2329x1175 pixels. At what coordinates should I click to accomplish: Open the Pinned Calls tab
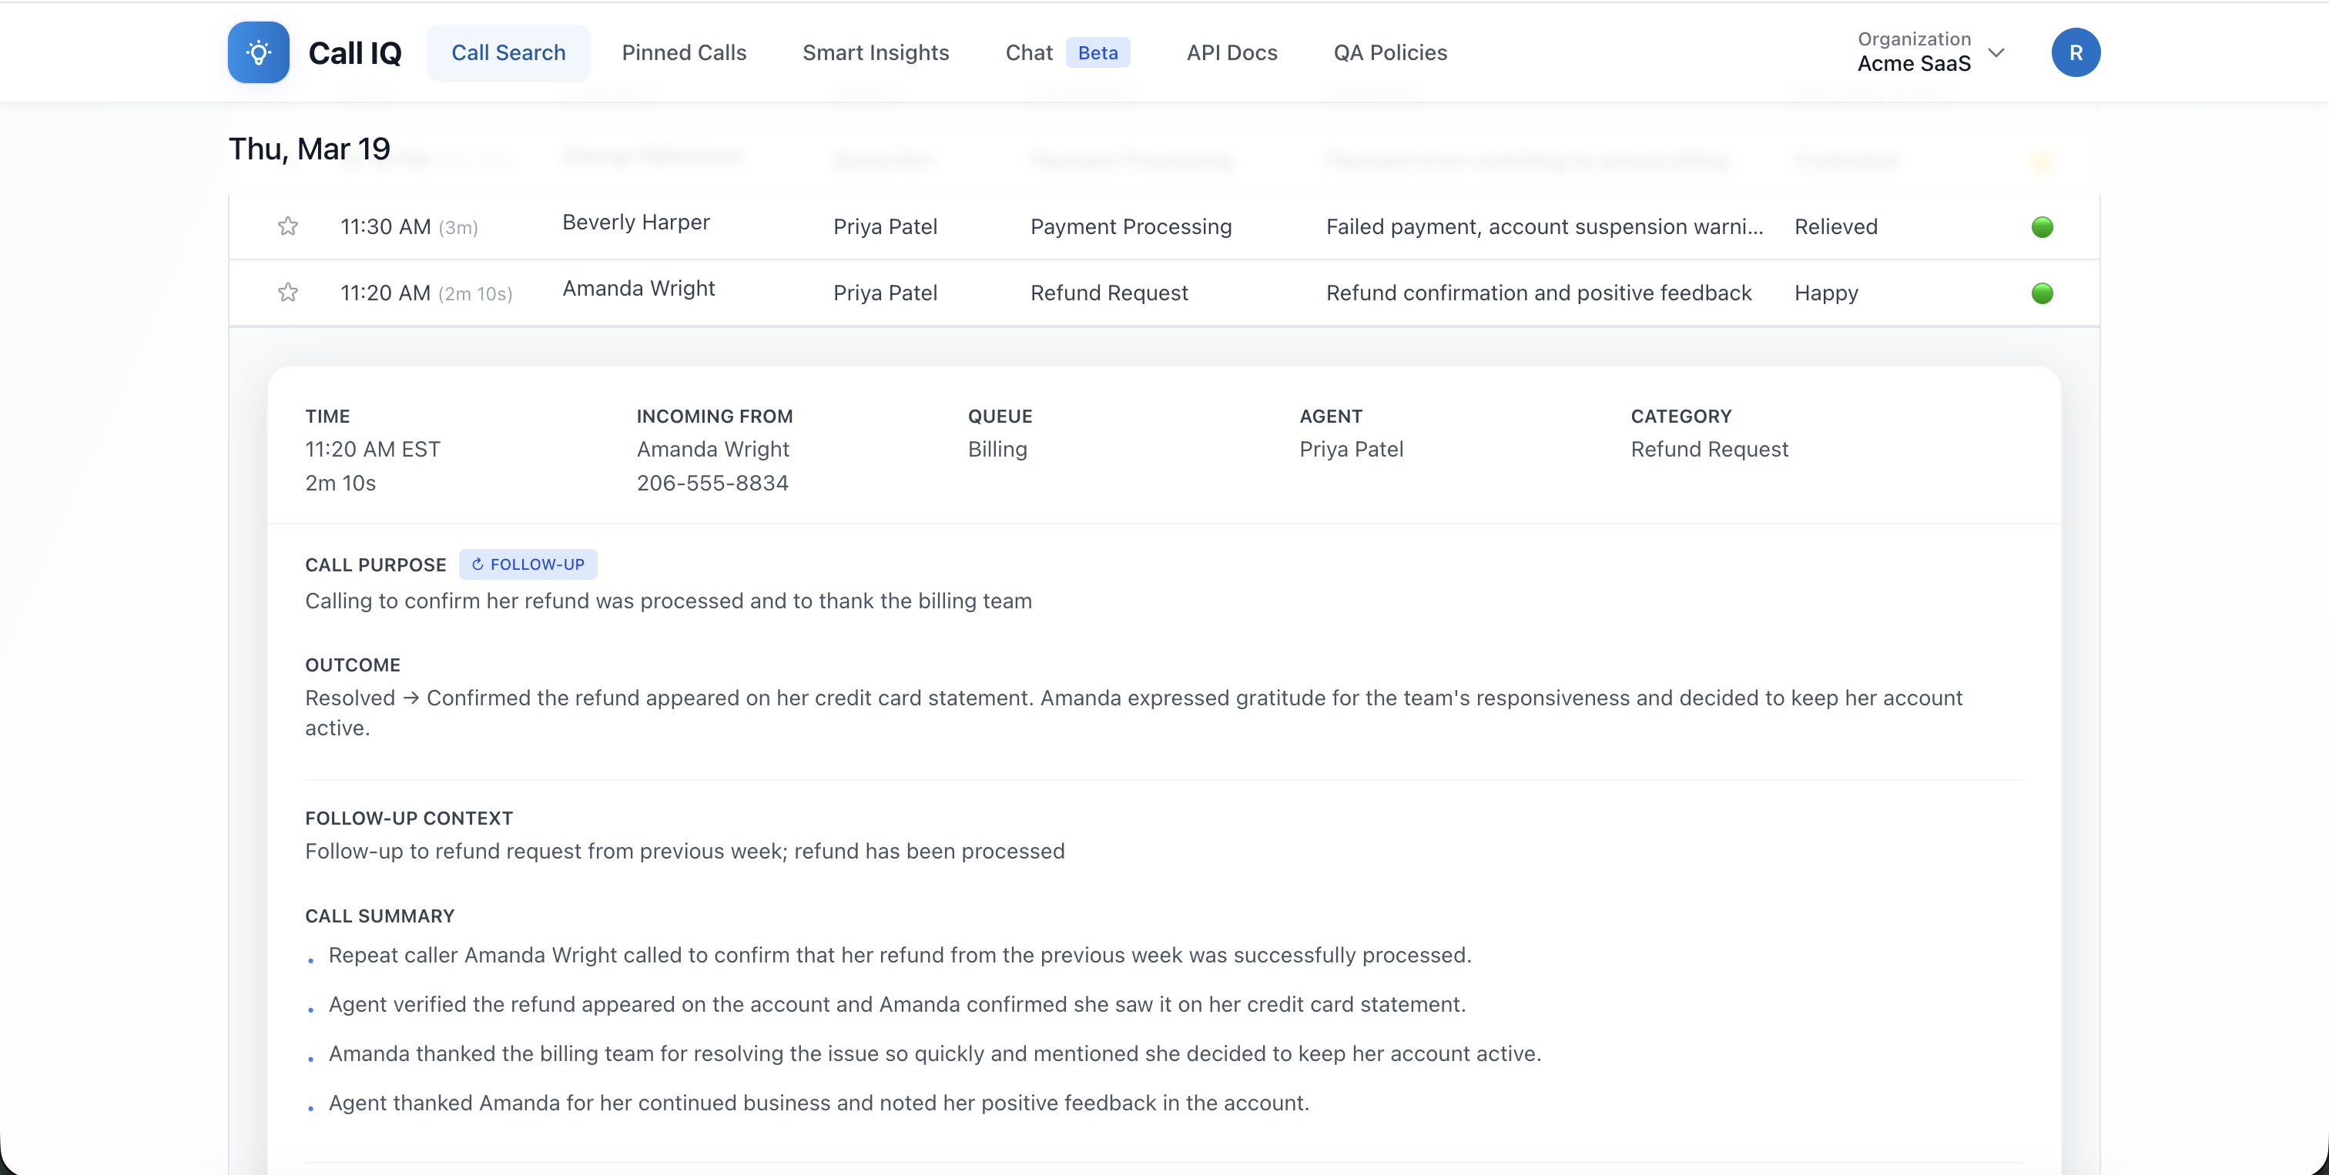[683, 52]
